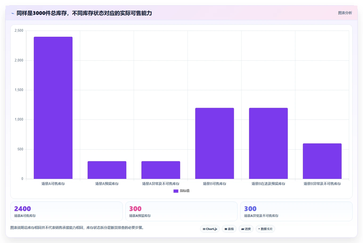This screenshot has width=363, height=243.
Task: Click the chart icon beside the title
Action: click(13, 13)
